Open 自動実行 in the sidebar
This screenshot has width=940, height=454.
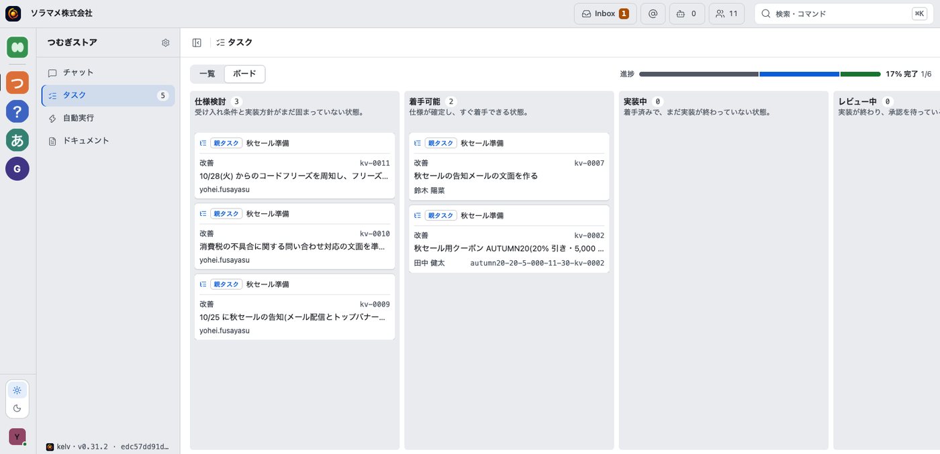pos(108,118)
